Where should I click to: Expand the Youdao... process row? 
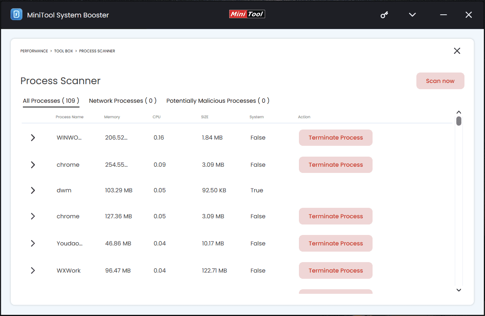33,243
